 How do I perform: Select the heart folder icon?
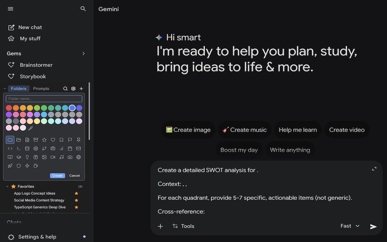(x=53, y=140)
